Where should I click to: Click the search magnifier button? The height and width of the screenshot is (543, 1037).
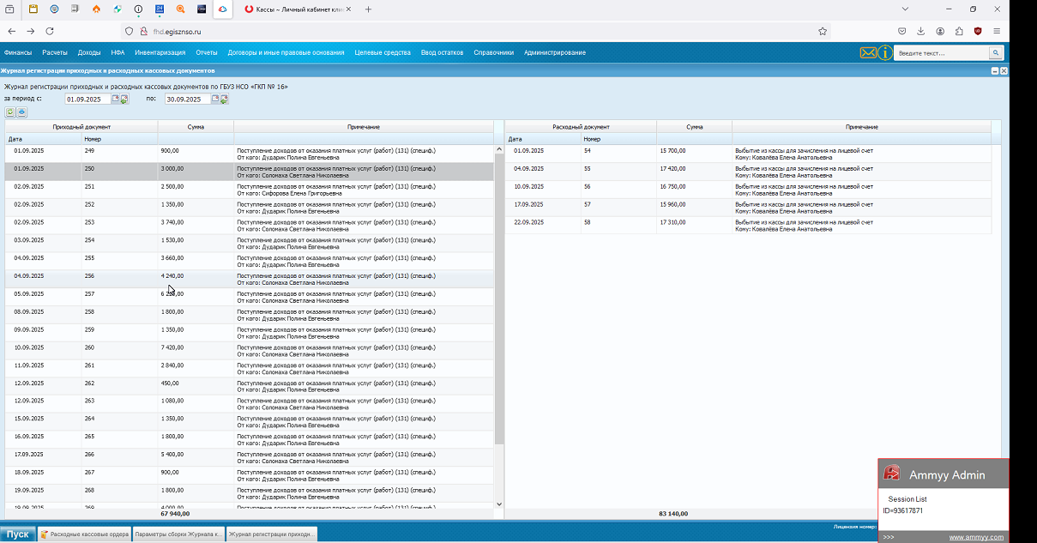[x=995, y=53]
